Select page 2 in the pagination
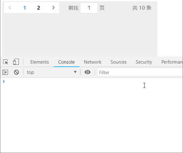Viewport: 183px width, 153px height. tap(38, 8)
